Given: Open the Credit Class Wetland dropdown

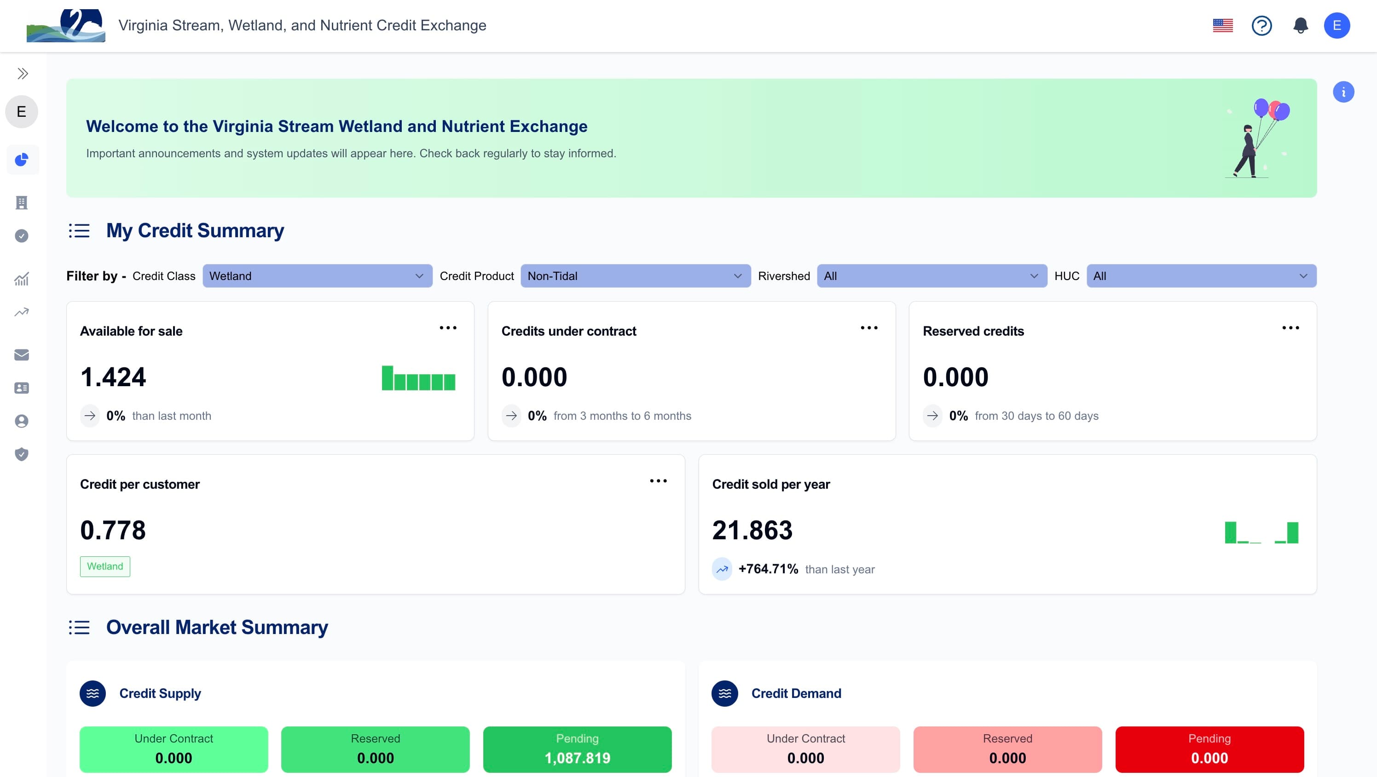Looking at the screenshot, I should click(317, 276).
